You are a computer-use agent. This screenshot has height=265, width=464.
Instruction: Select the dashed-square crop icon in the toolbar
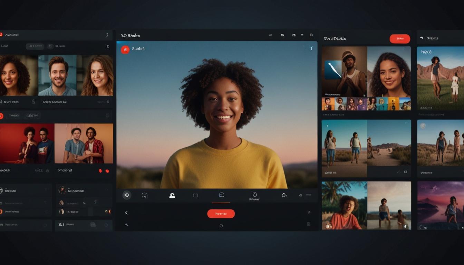[145, 195]
